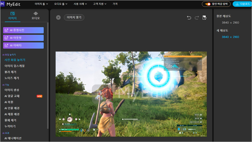The height and width of the screenshot is (142, 252).
Task: Click the 할인 마감 임박 promo toggle
Action: (216, 4)
